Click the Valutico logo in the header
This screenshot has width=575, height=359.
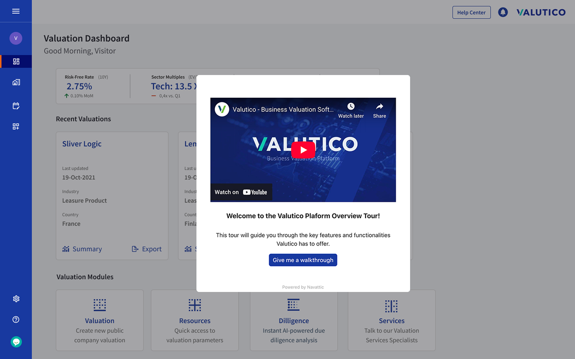pos(541,12)
